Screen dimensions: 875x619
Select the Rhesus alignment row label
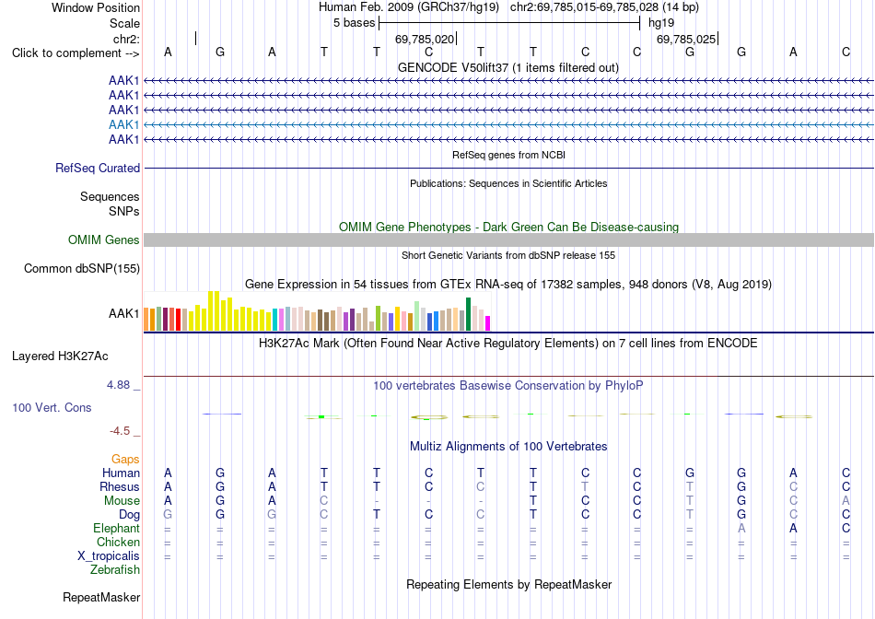pos(120,486)
